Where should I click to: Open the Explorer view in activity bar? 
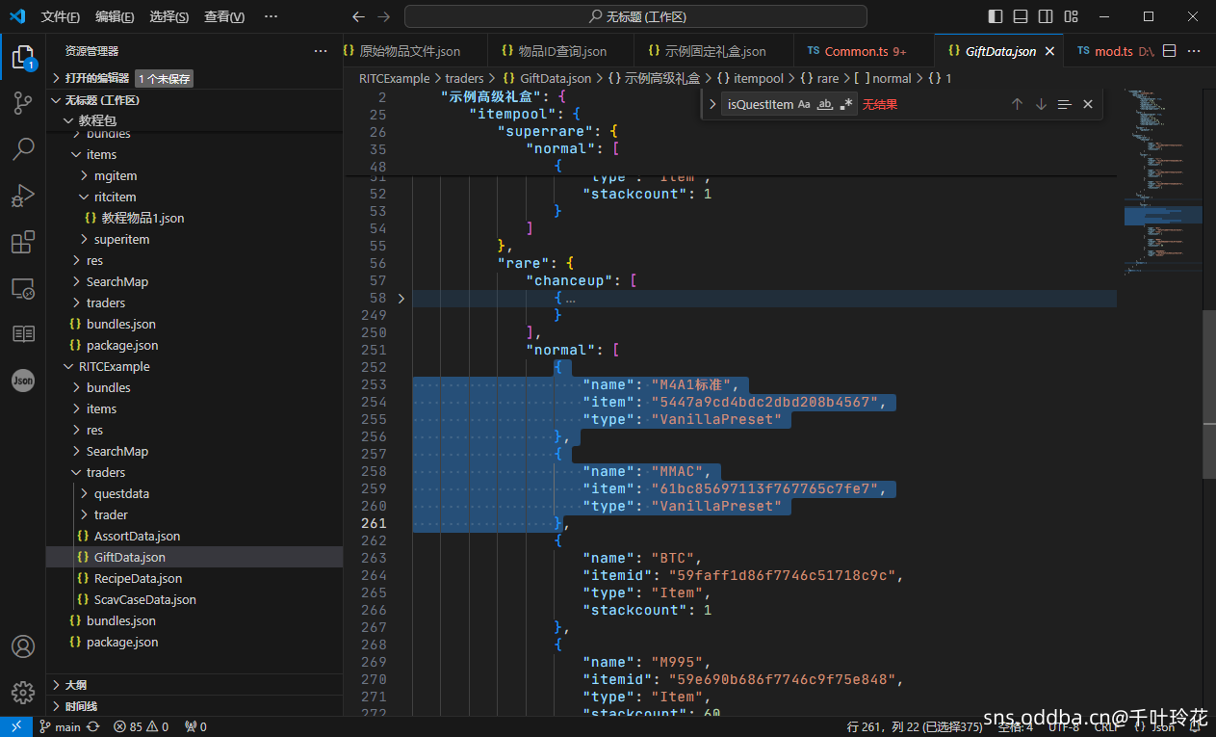click(23, 57)
